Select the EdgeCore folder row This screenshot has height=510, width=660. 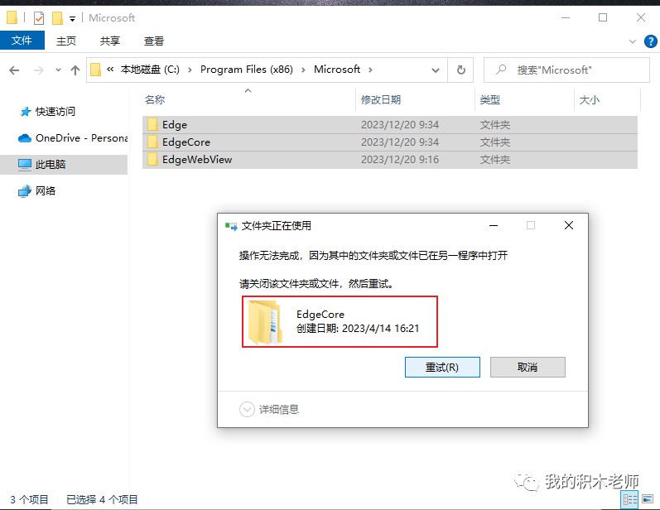(390, 142)
